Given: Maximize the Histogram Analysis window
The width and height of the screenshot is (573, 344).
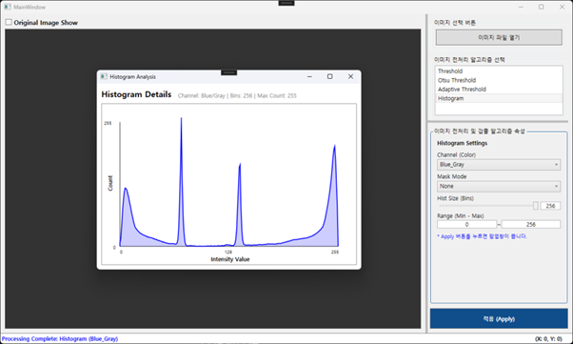Looking at the screenshot, I should pos(329,76).
